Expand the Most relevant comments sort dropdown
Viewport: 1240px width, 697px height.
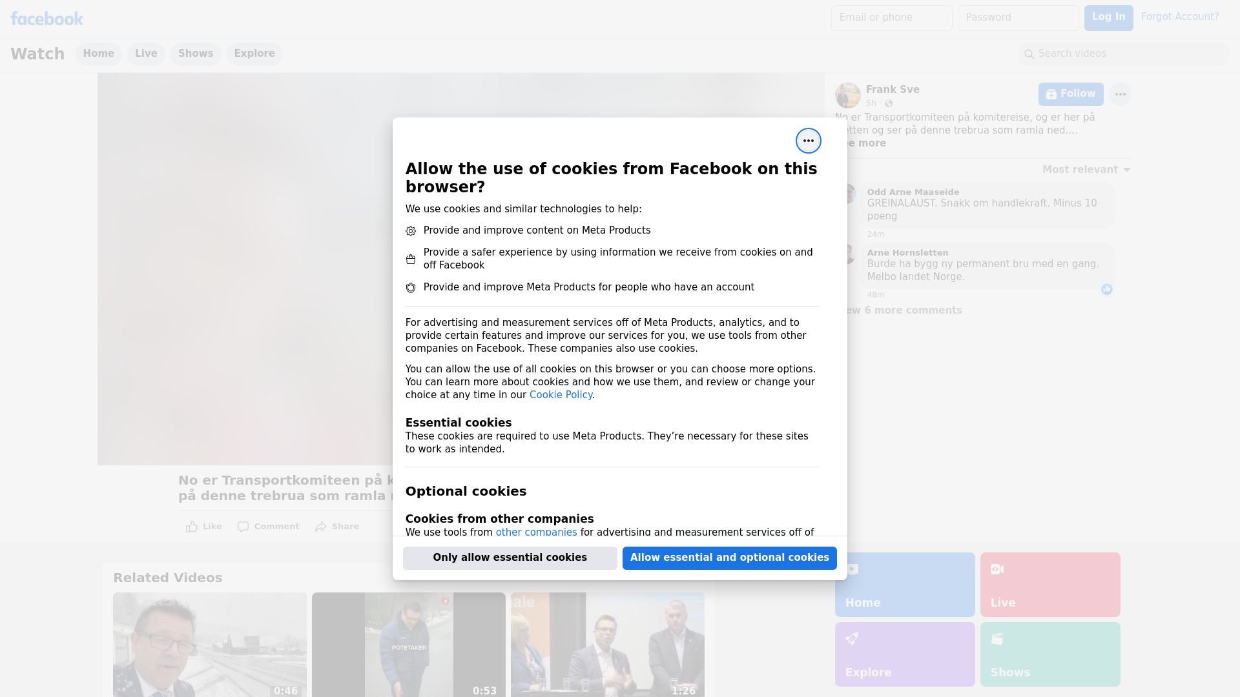tap(1086, 170)
